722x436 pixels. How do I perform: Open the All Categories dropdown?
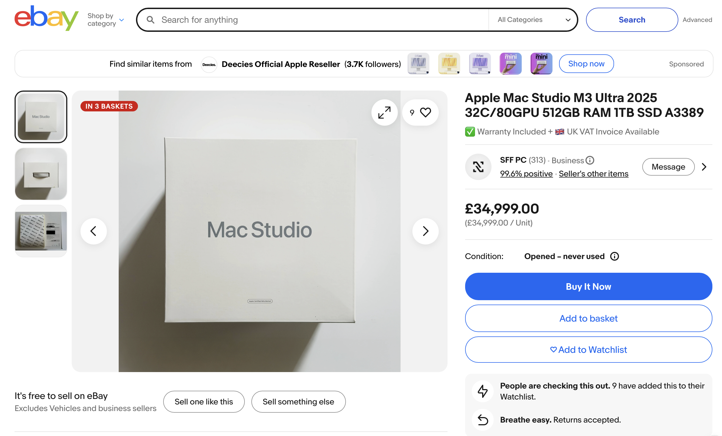[x=533, y=20]
